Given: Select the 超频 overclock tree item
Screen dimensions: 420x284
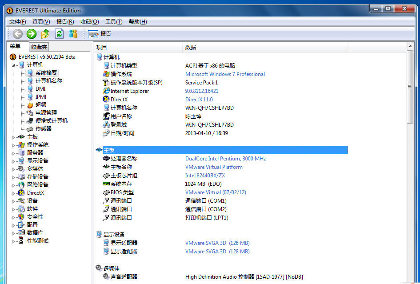Looking at the screenshot, I should pyautogui.click(x=40, y=105).
